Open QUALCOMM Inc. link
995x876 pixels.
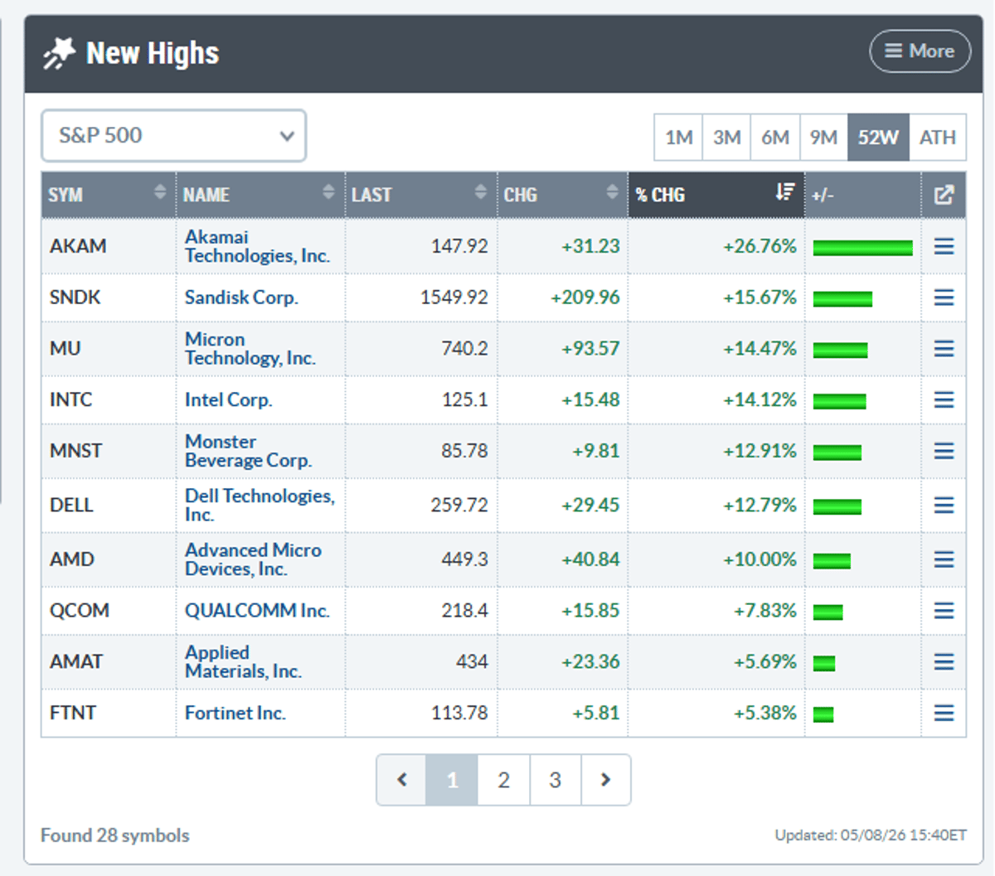[x=257, y=611]
